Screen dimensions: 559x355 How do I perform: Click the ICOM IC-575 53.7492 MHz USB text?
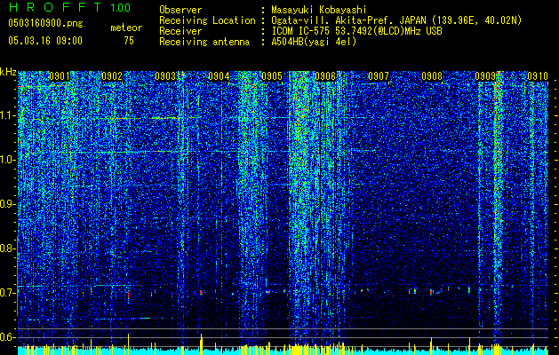pos(356,31)
